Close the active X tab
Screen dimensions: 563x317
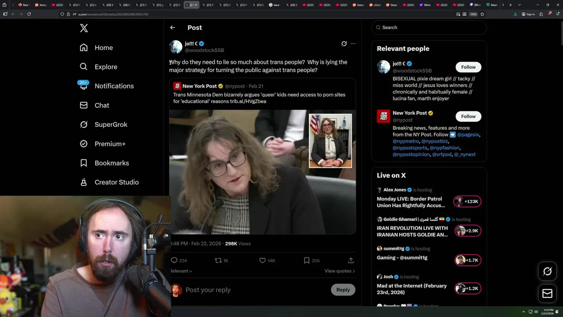196,5
